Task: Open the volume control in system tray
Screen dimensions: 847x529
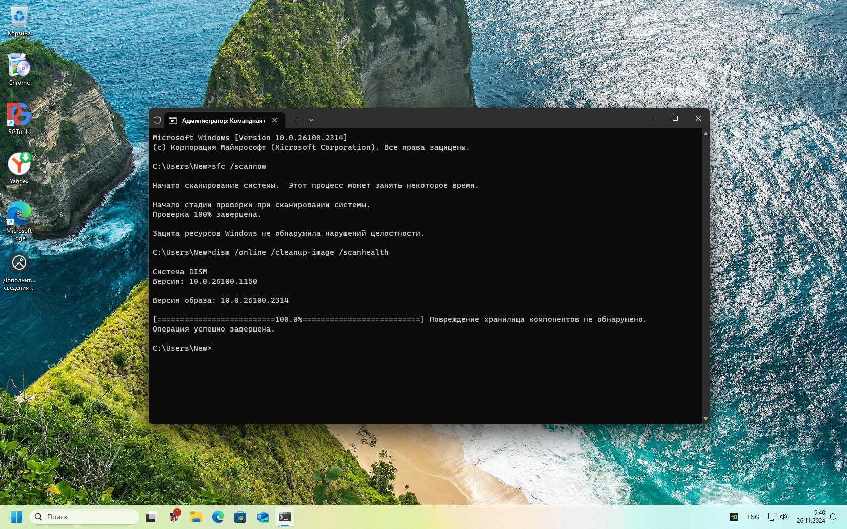Action: tap(784, 517)
